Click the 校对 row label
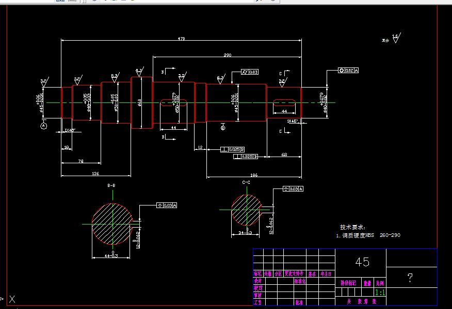The image size is (452, 309). [258, 288]
